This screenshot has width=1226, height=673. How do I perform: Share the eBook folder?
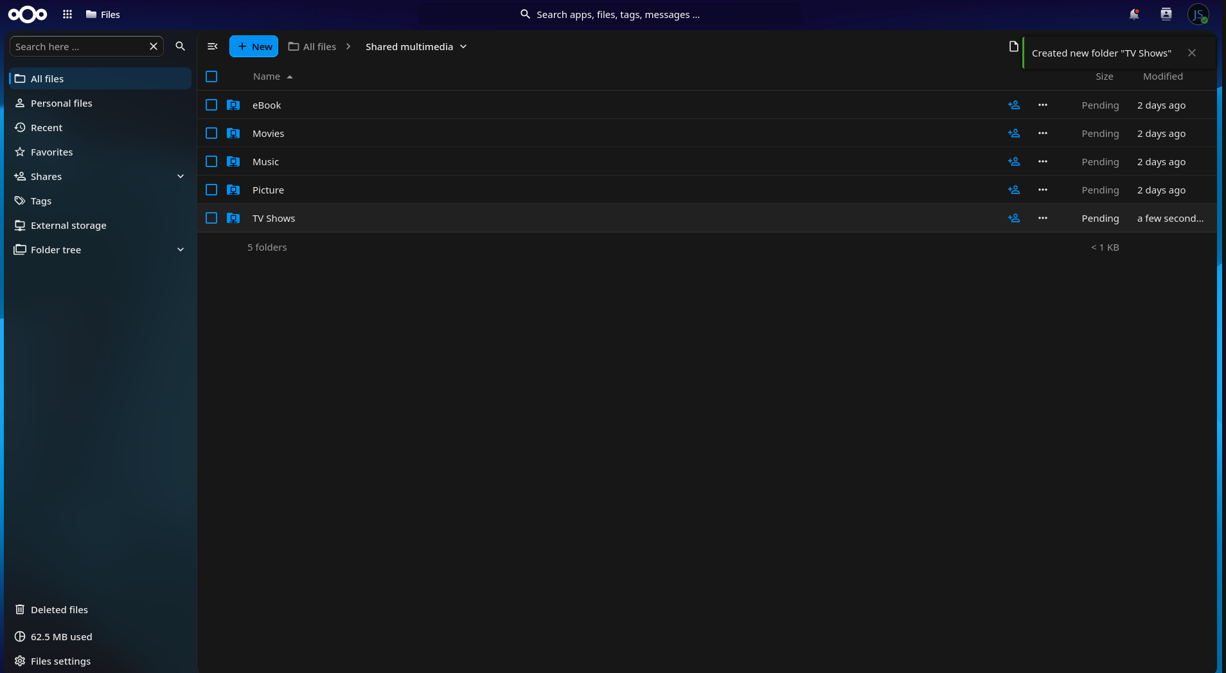tap(1014, 105)
